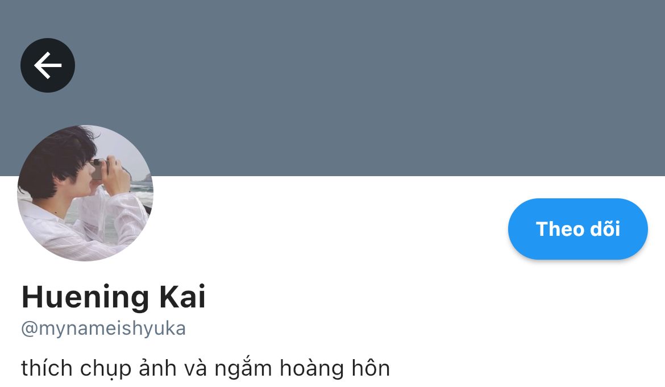This screenshot has height=387, width=665.
Task: Click the Huening Kai display name
Action: 114,297
